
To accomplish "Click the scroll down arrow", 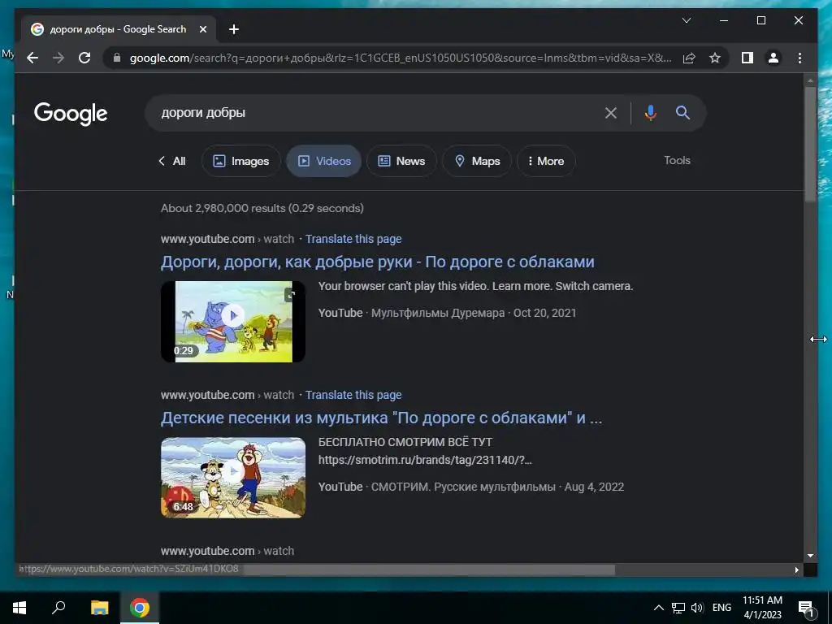I will 810,556.
